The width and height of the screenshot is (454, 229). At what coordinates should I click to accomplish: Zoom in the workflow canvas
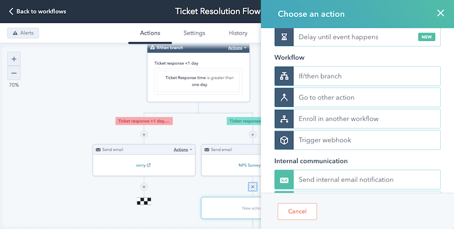click(x=14, y=59)
